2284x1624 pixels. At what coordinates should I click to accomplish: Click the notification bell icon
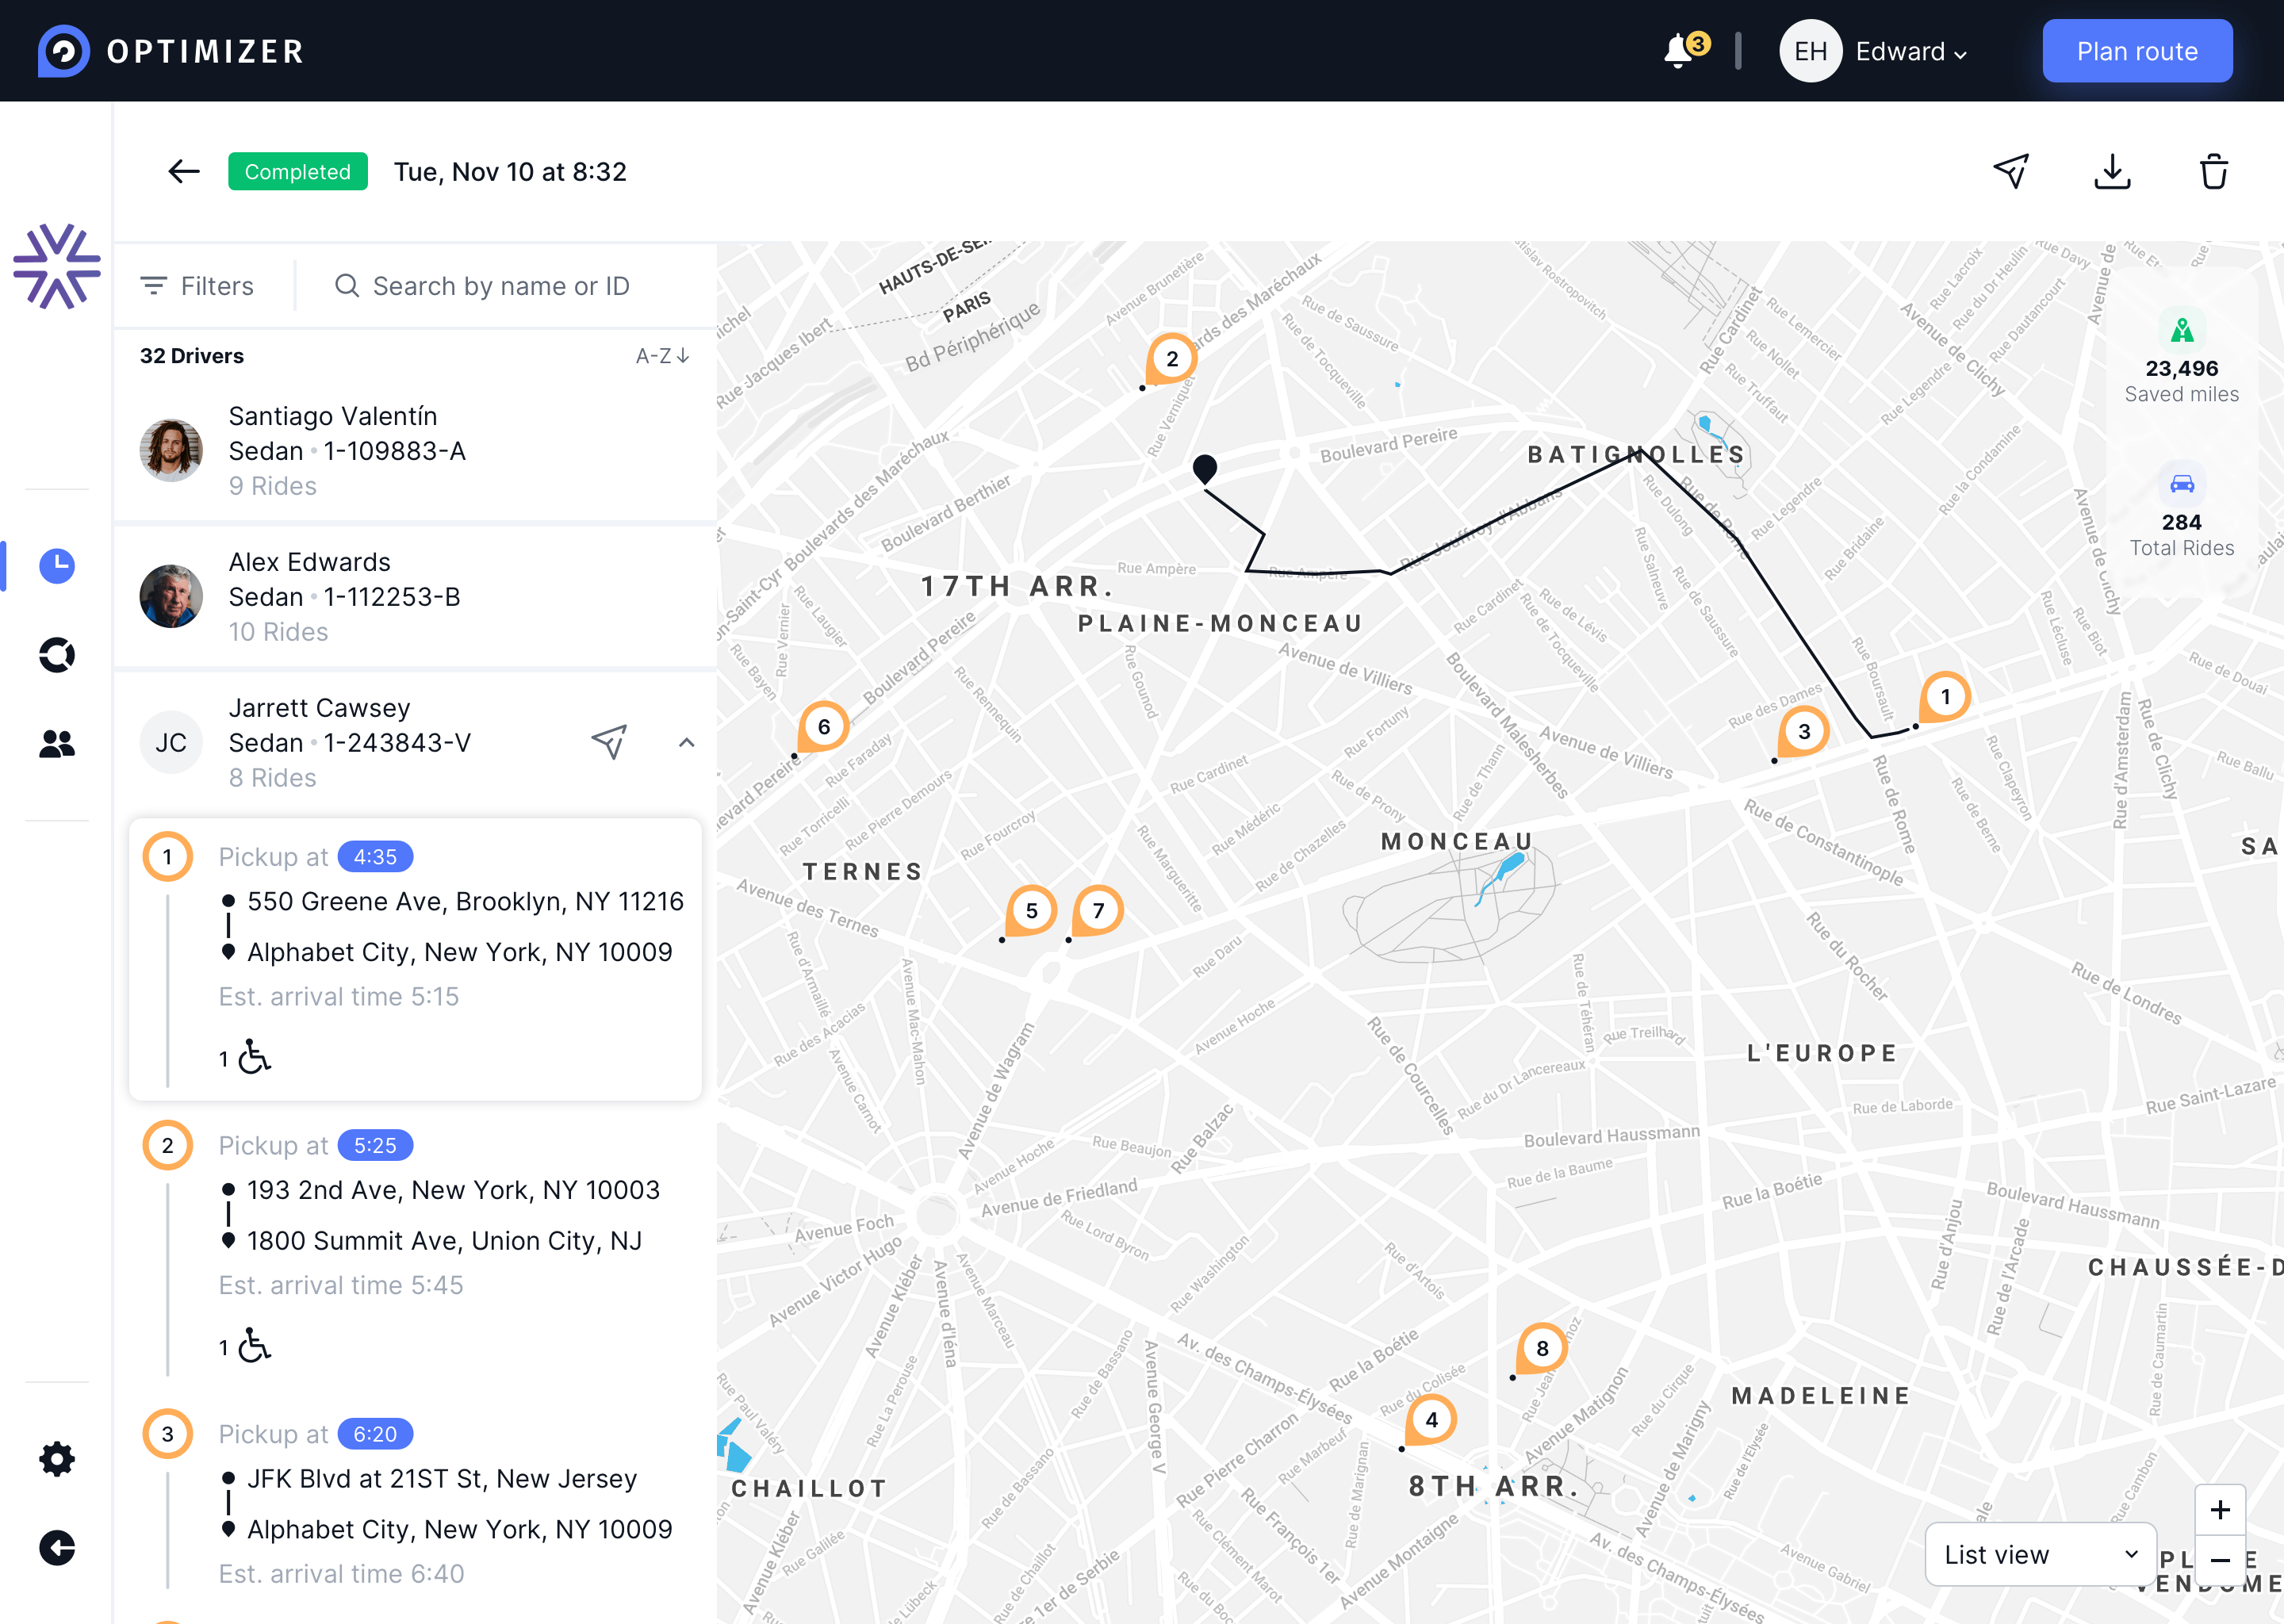tap(1680, 50)
